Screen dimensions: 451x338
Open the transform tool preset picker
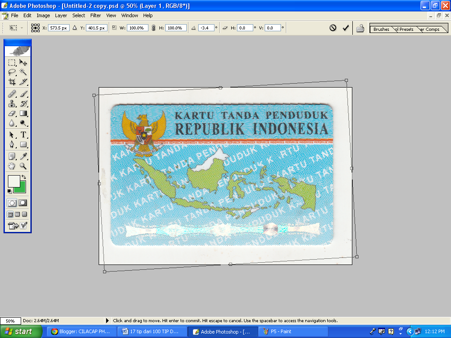(16, 28)
